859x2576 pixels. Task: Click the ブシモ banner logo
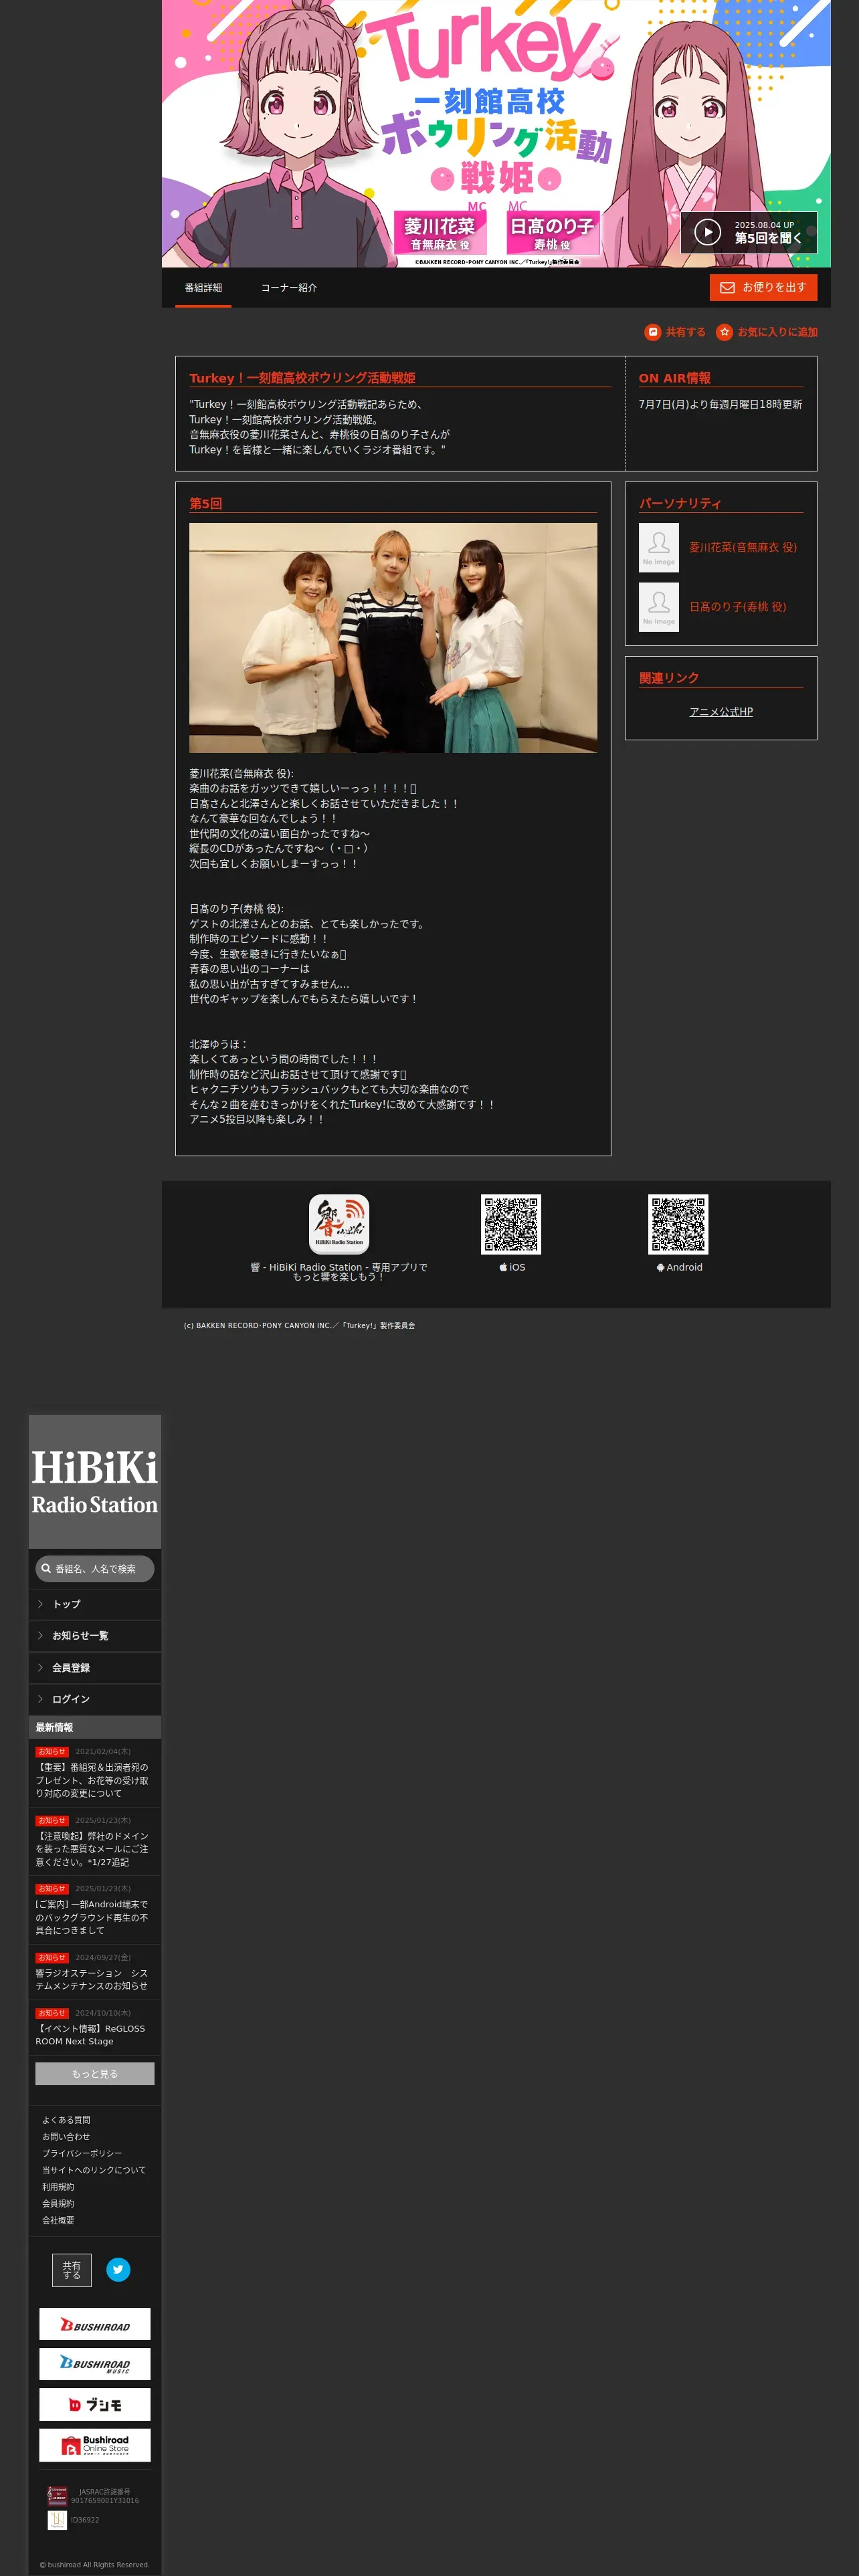point(95,2404)
